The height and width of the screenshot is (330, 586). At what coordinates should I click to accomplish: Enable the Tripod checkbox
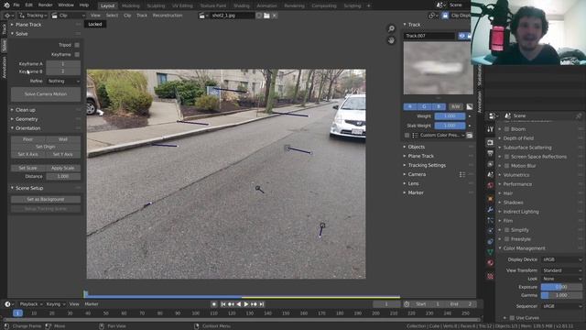click(x=77, y=45)
